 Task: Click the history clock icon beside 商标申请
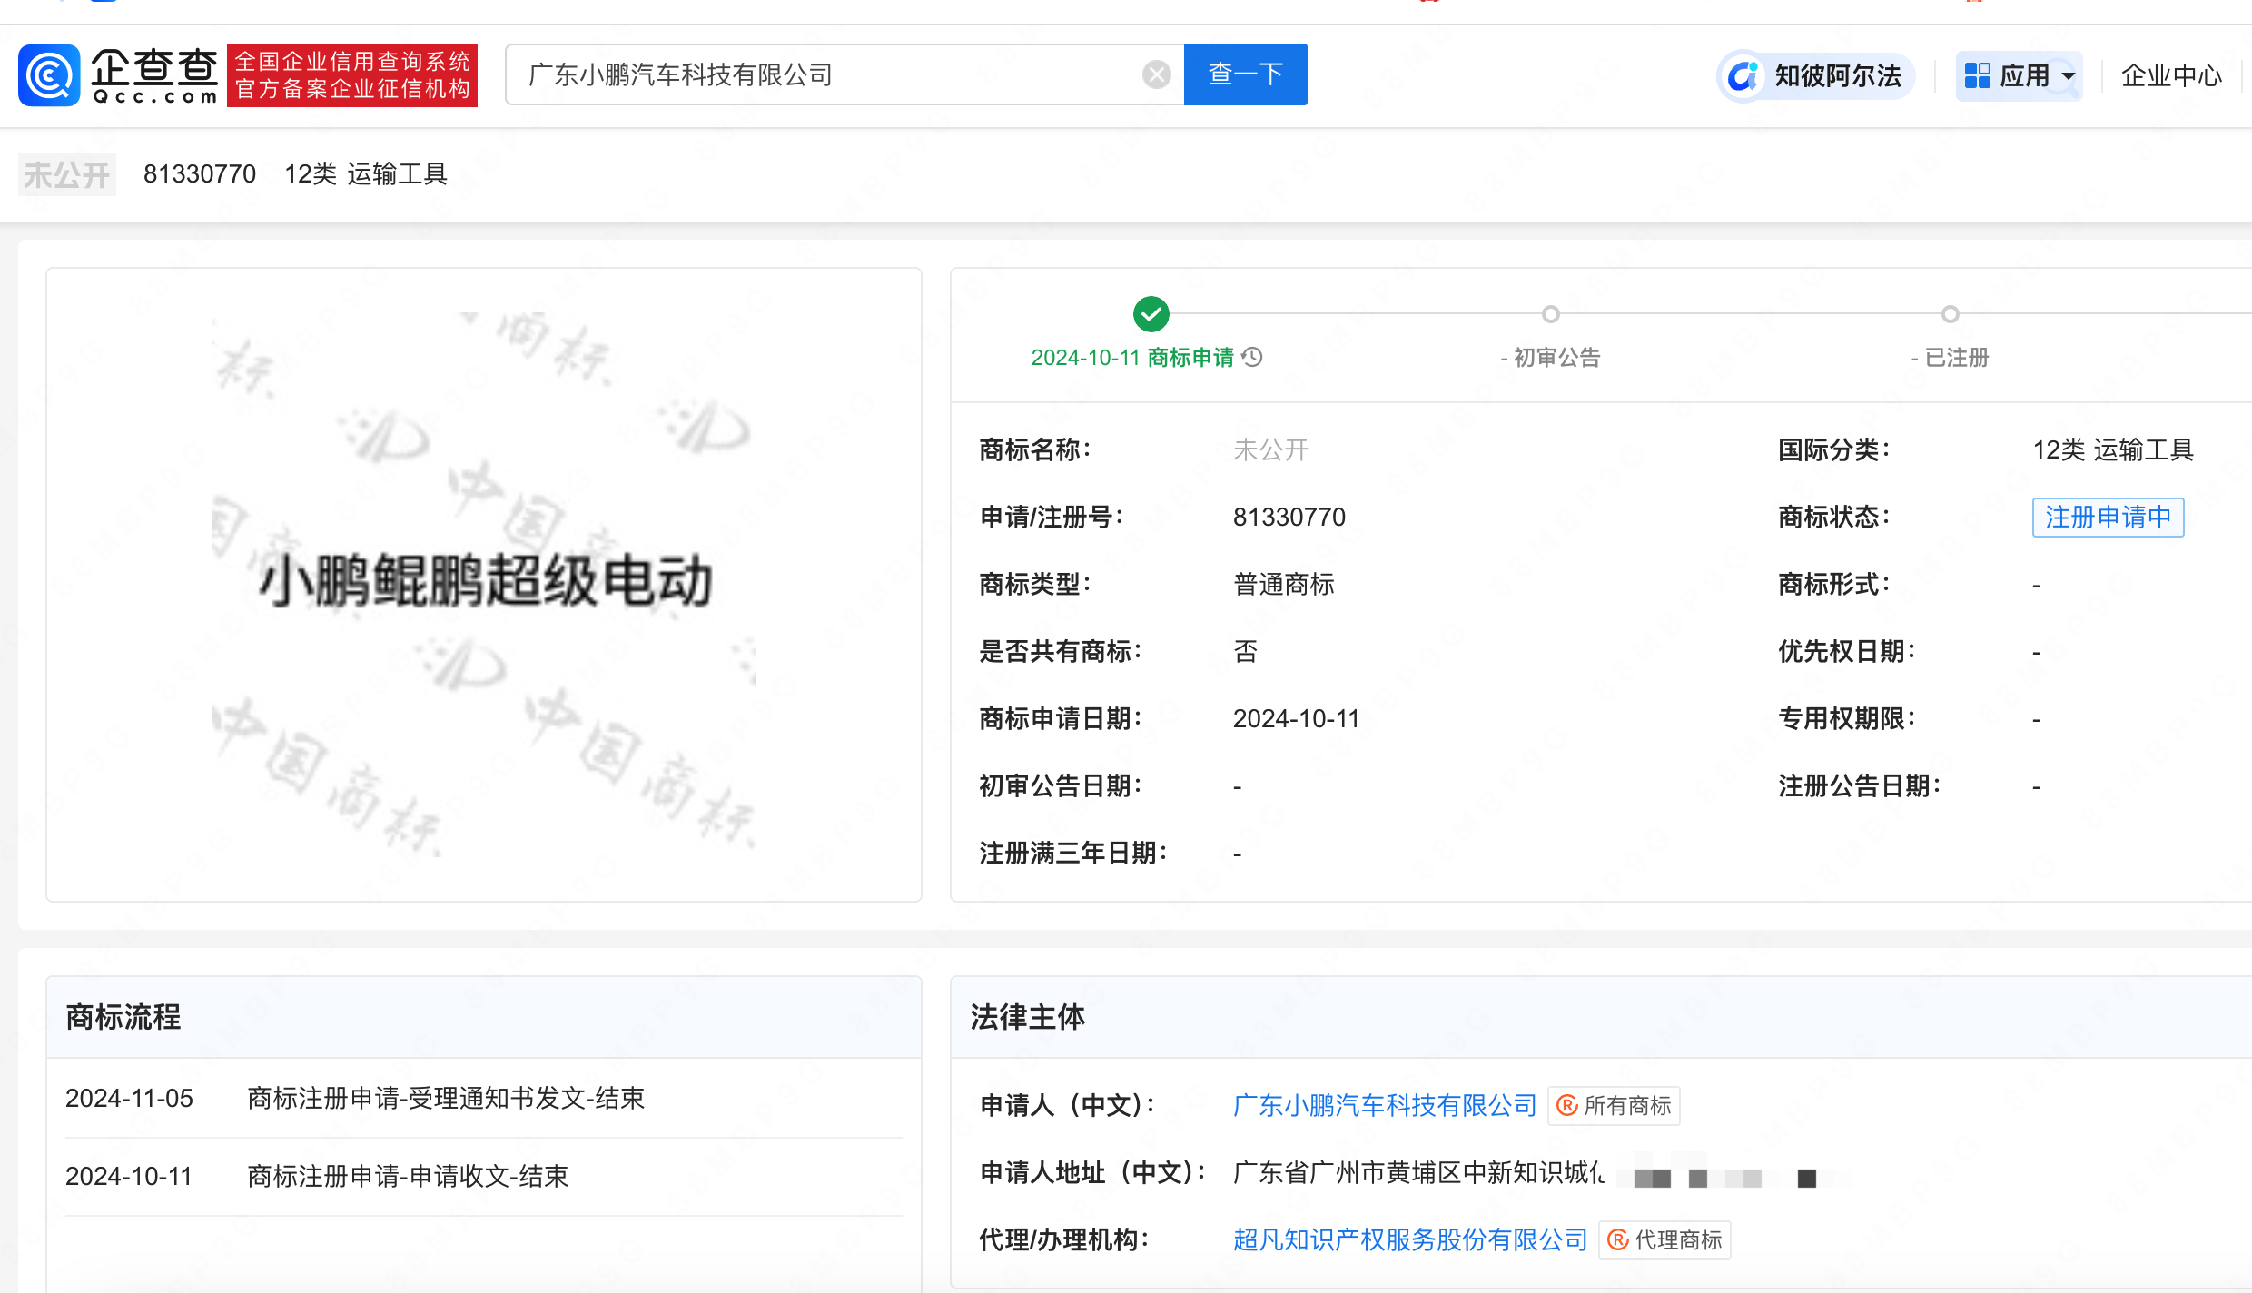(x=1253, y=357)
